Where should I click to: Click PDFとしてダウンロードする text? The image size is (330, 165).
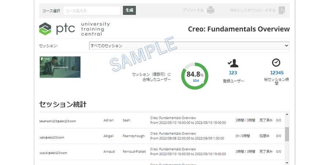click(x=253, y=11)
